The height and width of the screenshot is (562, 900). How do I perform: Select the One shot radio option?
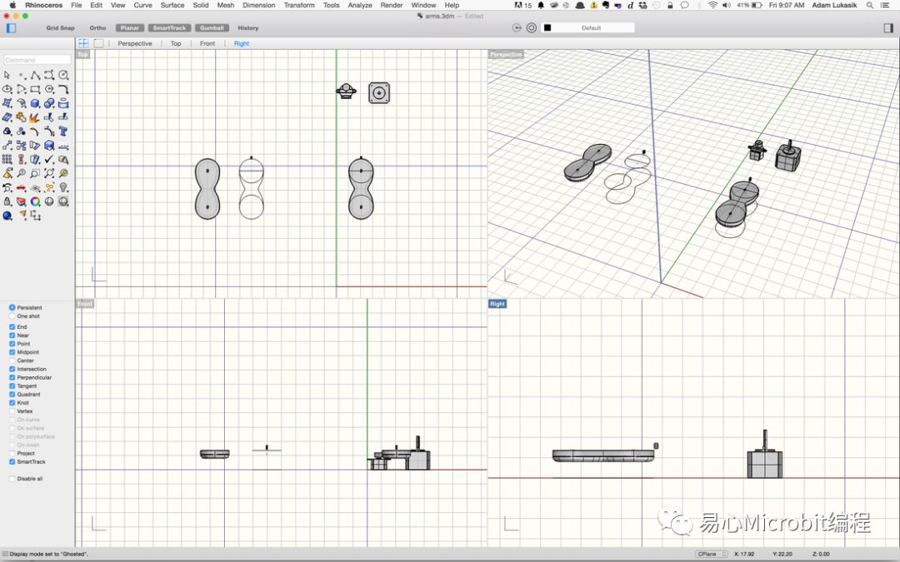(x=12, y=316)
